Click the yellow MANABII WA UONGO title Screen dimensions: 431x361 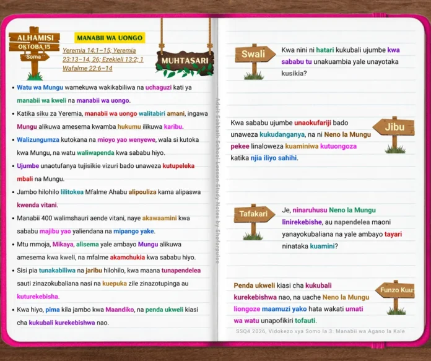110,38
